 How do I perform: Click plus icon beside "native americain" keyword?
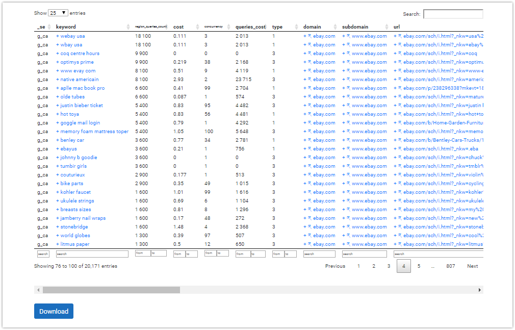[58, 80]
